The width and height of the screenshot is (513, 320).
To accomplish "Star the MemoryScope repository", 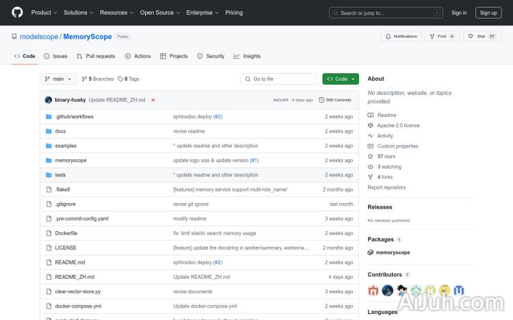I will 482,36.
